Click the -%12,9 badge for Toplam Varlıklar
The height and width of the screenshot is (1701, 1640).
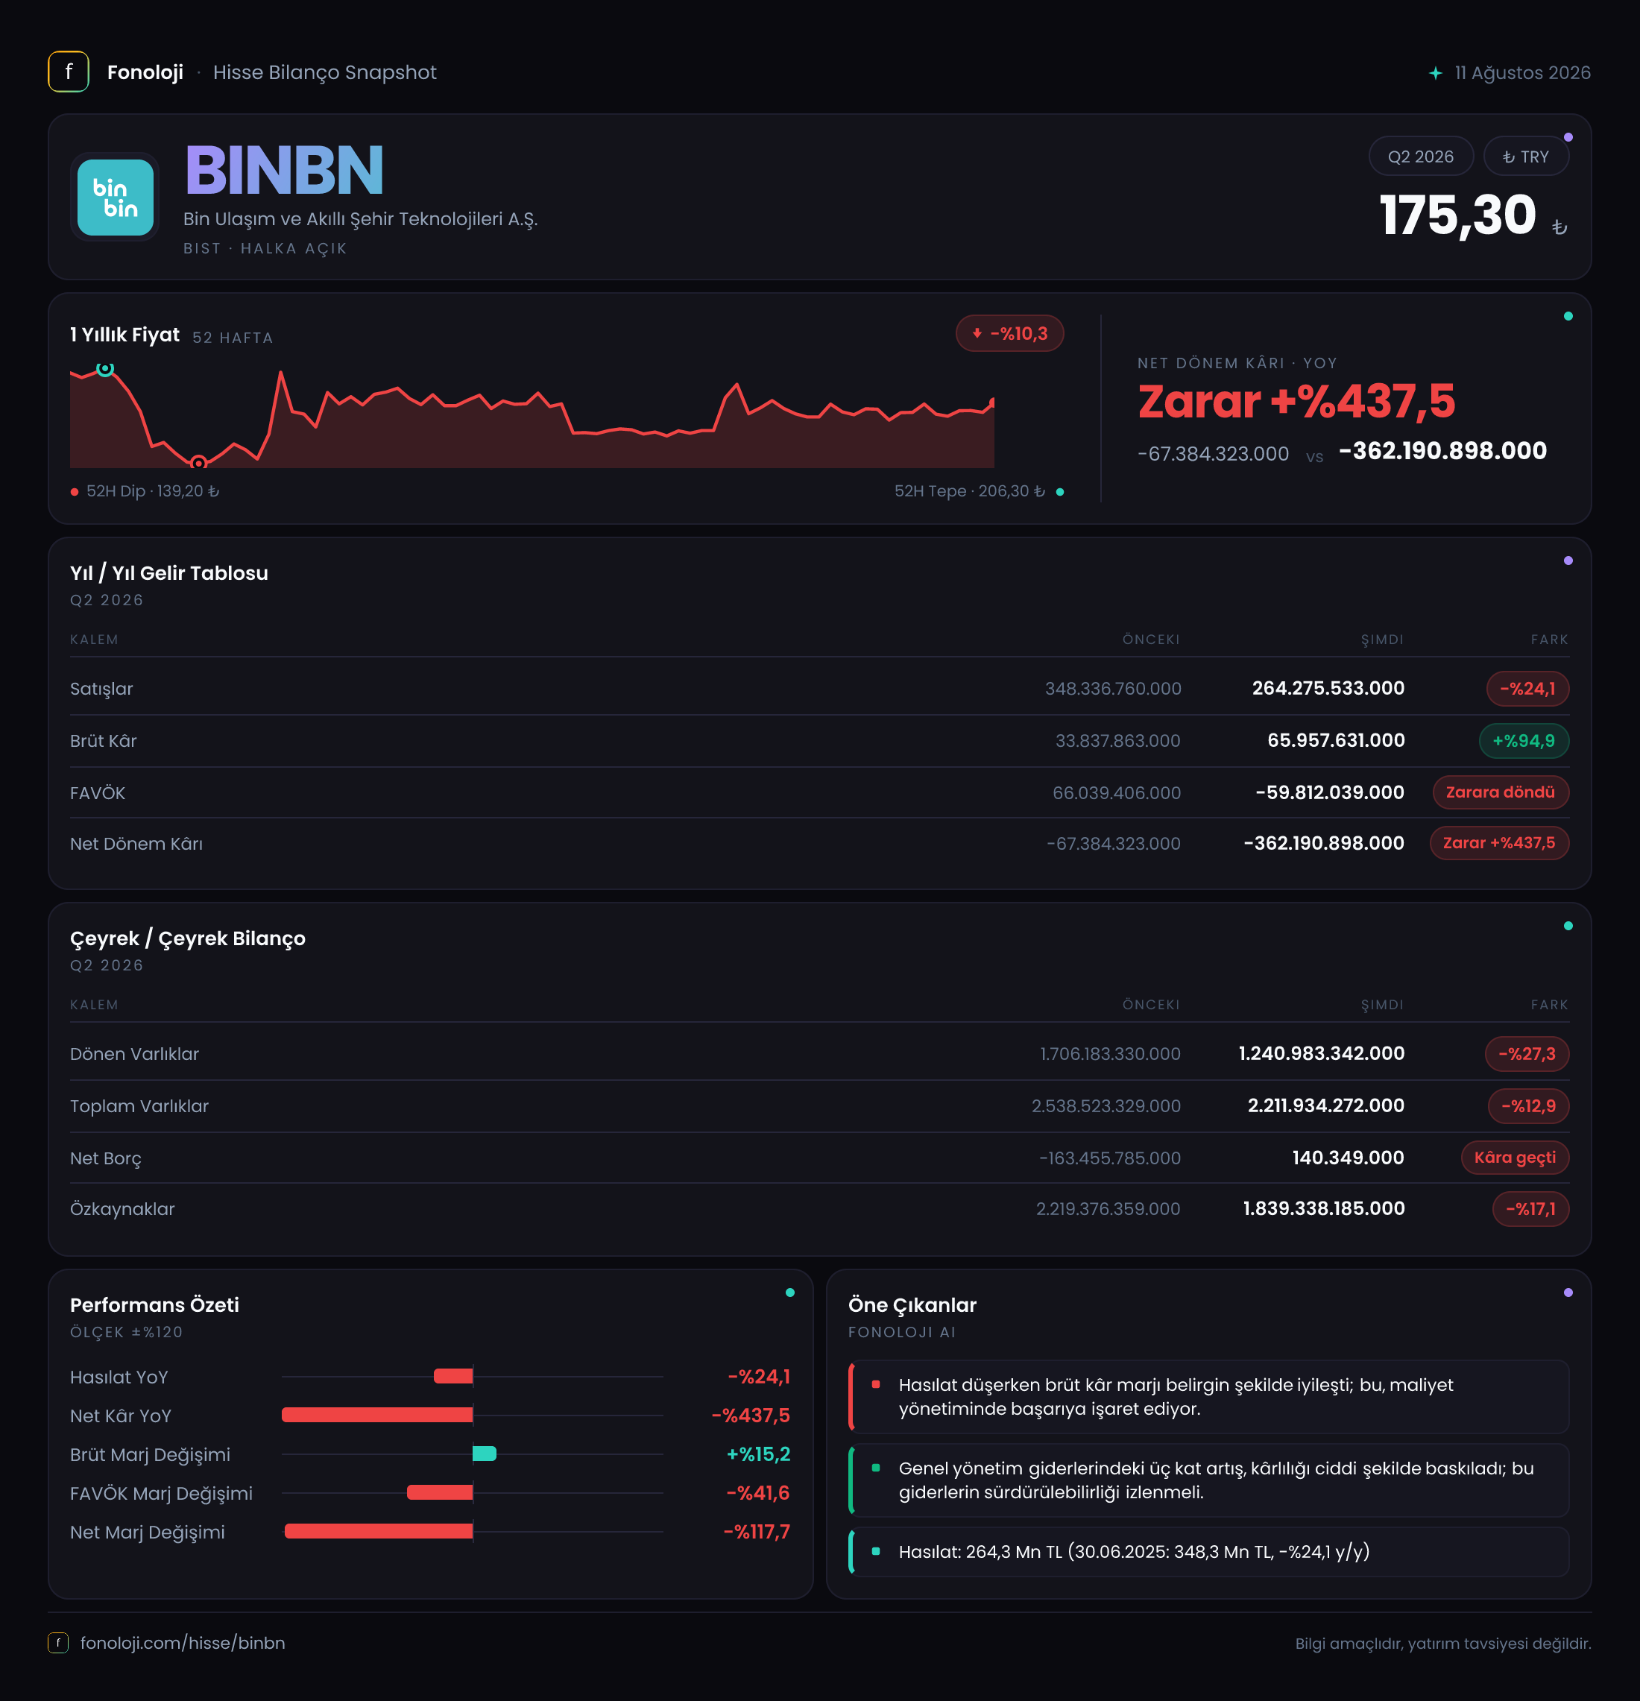coord(1528,1105)
